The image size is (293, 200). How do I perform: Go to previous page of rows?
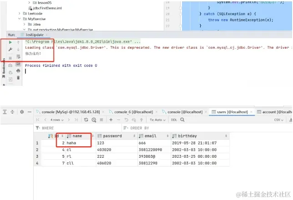45,120
